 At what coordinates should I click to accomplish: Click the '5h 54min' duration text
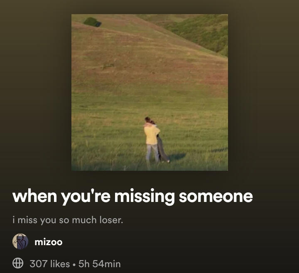[x=100, y=264]
